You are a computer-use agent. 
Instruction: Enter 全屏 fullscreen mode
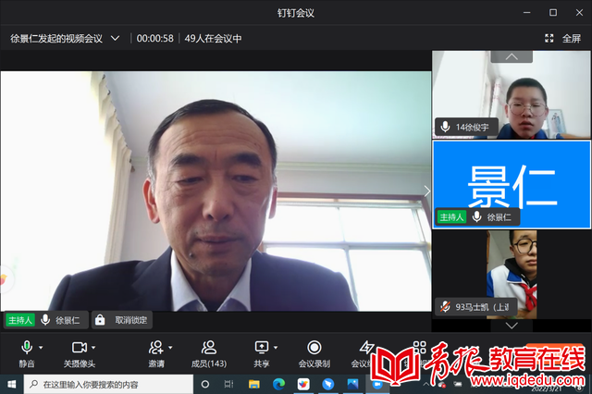click(572, 39)
